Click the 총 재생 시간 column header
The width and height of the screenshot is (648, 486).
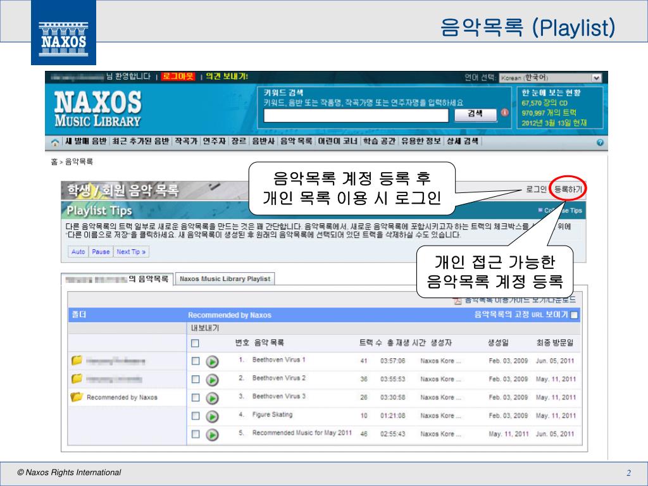[x=406, y=342]
